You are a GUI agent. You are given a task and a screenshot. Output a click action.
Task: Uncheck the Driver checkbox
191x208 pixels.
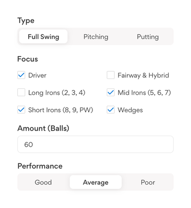tap(21, 75)
